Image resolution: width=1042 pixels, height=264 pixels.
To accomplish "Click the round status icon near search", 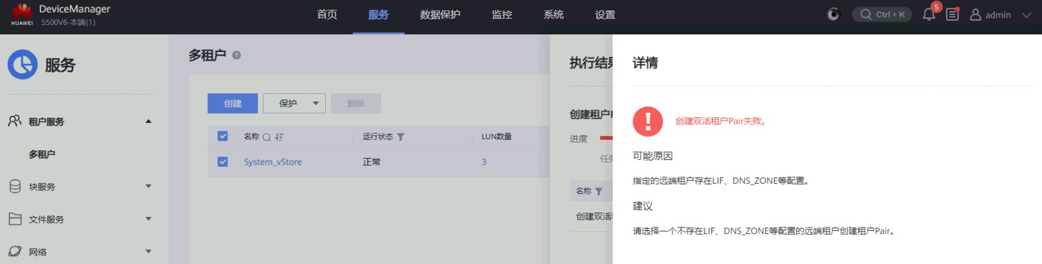I will point(834,14).
